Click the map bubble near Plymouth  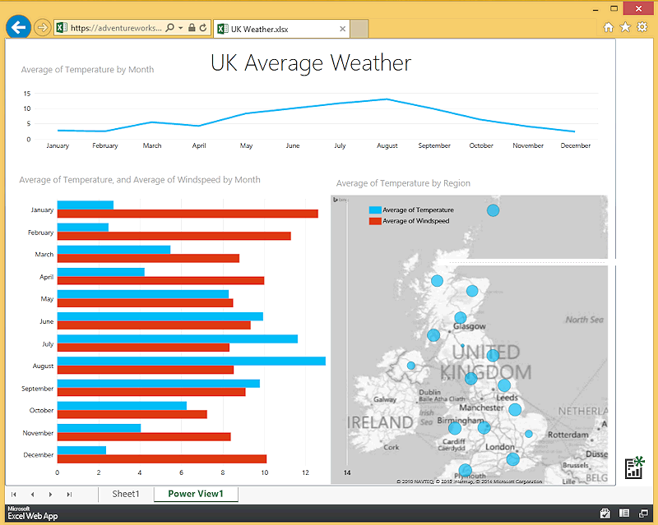465,470
